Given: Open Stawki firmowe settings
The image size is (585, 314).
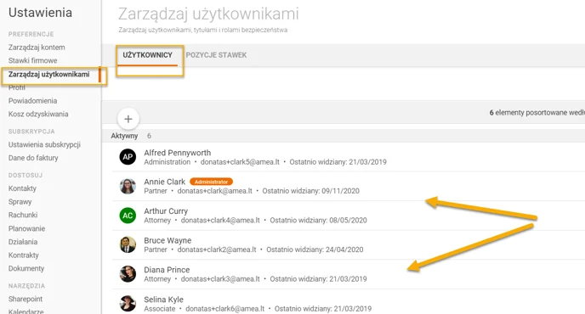Looking at the screenshot, I should point(33,60).
